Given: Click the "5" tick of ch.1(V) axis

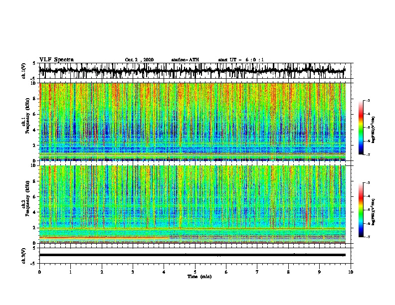Looking at the screenshot, I should (x=34, y=63).
